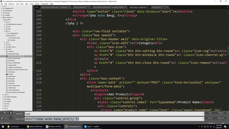Image resolution: width=229 pixels, height=129 pixels.
Task: Click the PHP syntax selector in status bar
Action: pos(223,123)
